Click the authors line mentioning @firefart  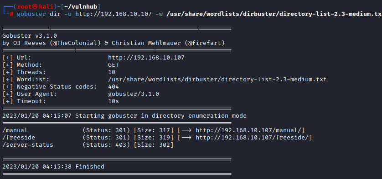(x=114, y=43)
